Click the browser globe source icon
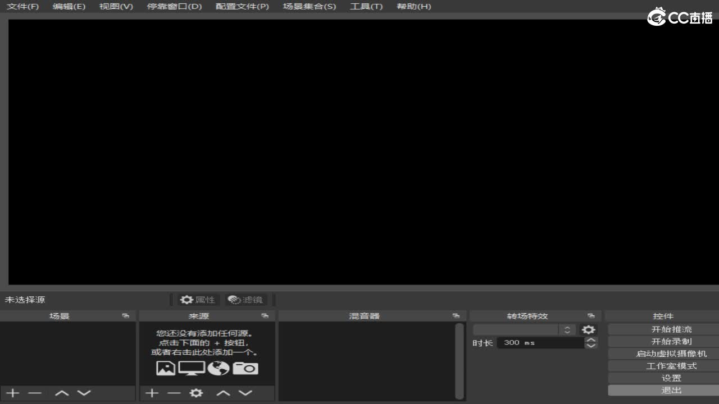 click(x=219, y=368)
